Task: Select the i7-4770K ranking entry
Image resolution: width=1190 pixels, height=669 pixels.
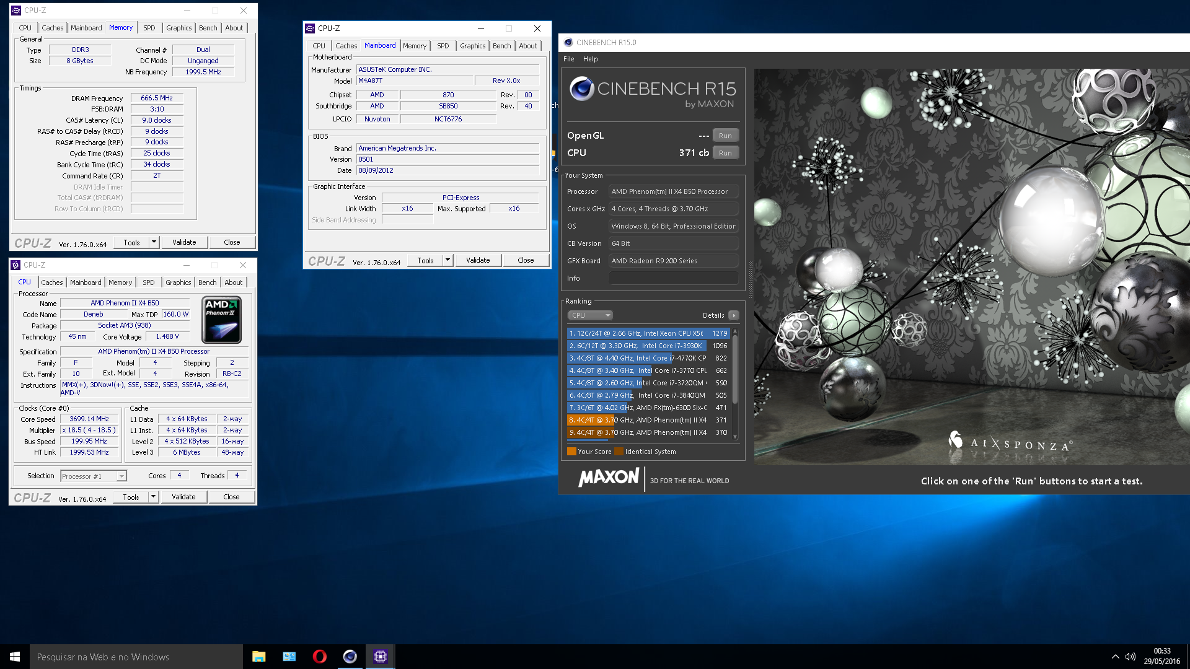Action: (648, 358)
